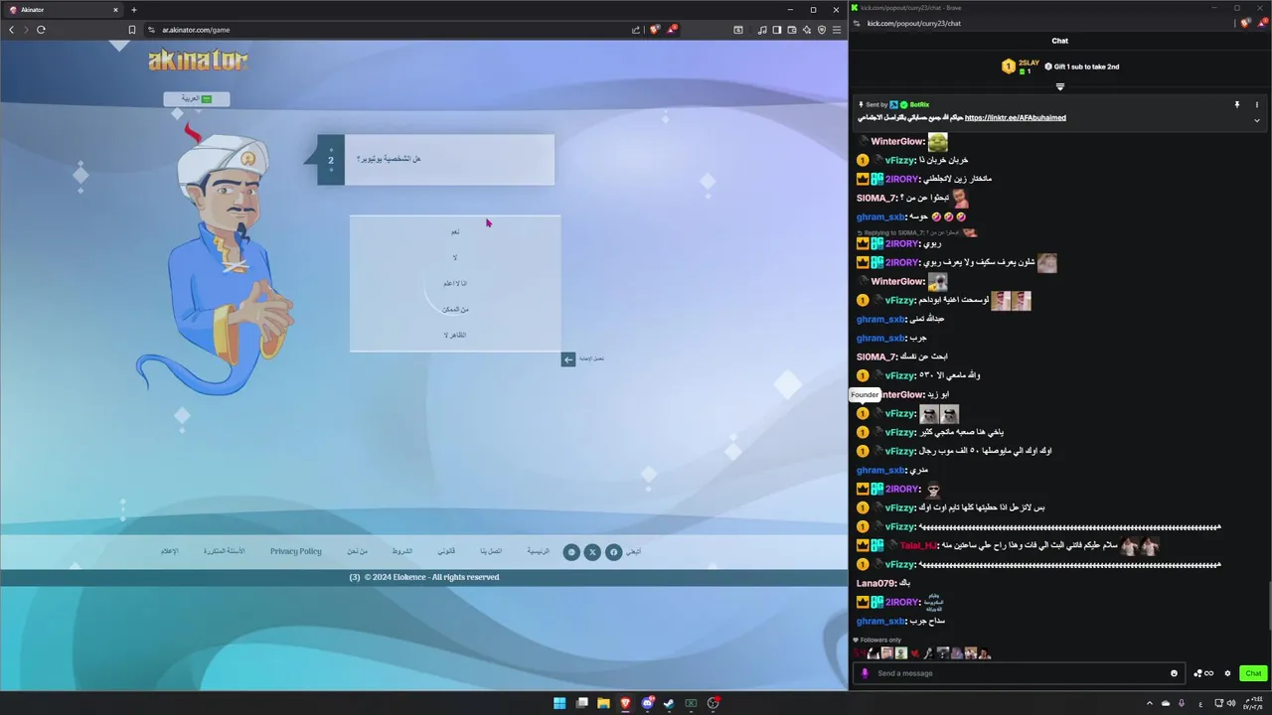This screenshot has width=1272, height=715.
Task: Toggle the Brave sidebar panel
Action: [x=777, y=30]
